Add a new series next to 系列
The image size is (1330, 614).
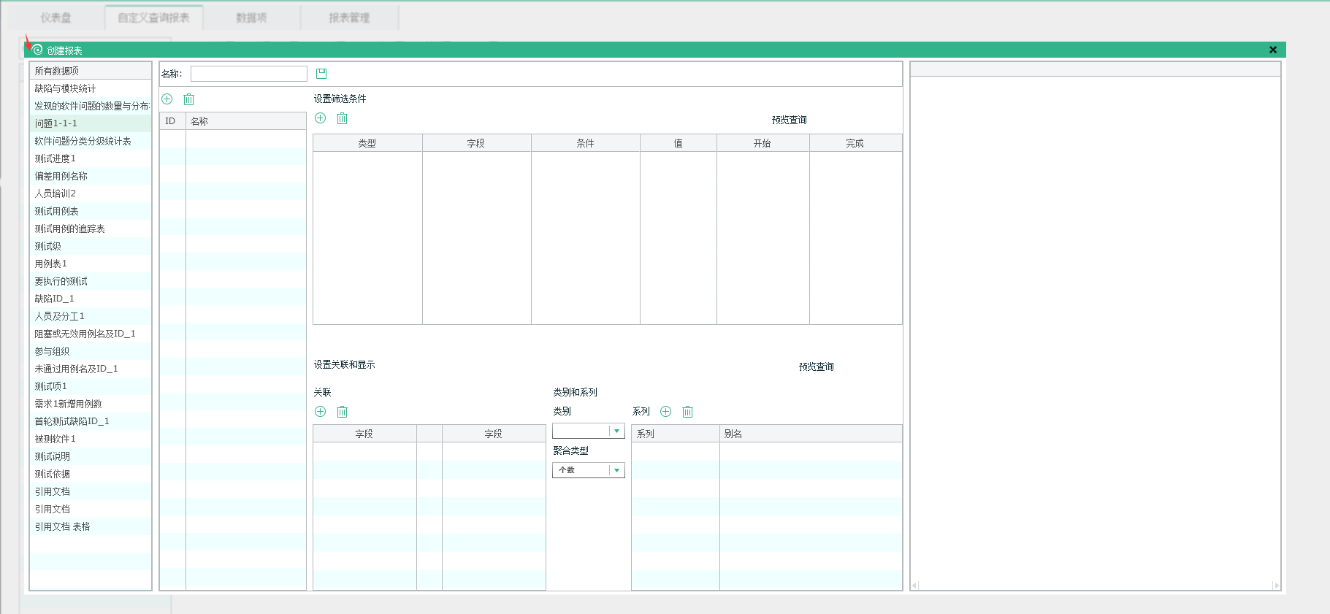pos(666,412)
